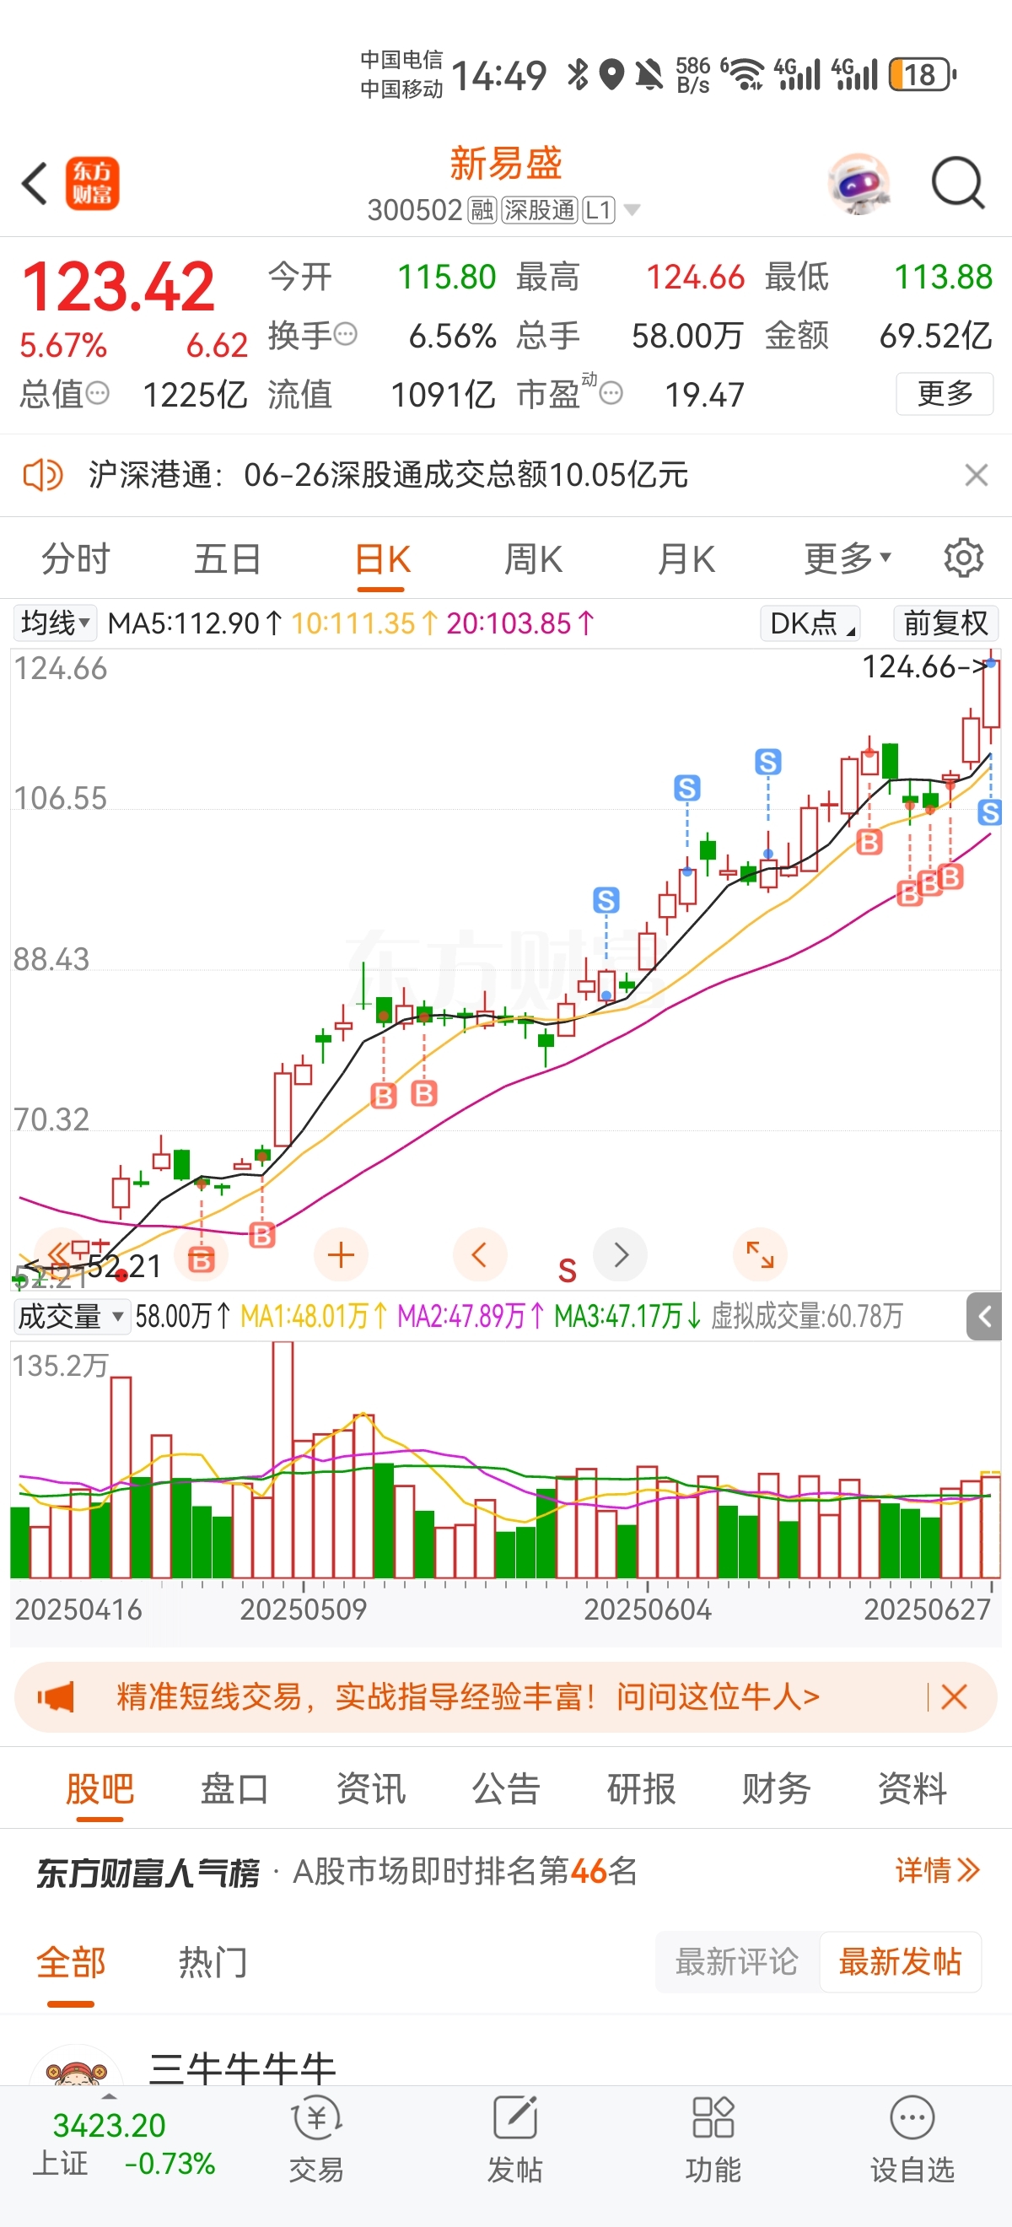Open the 研报 tab

[641, 1788]
